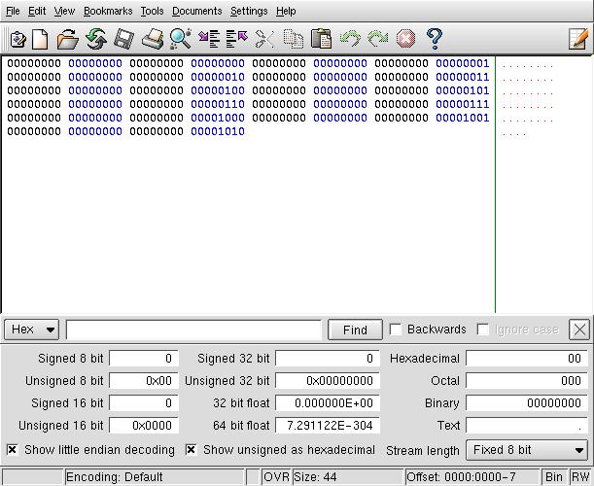Click the Find magnifier toolbar icon
Image resolution: width=594 pixels, height=486 pixels.
click(x=181, y=39)
